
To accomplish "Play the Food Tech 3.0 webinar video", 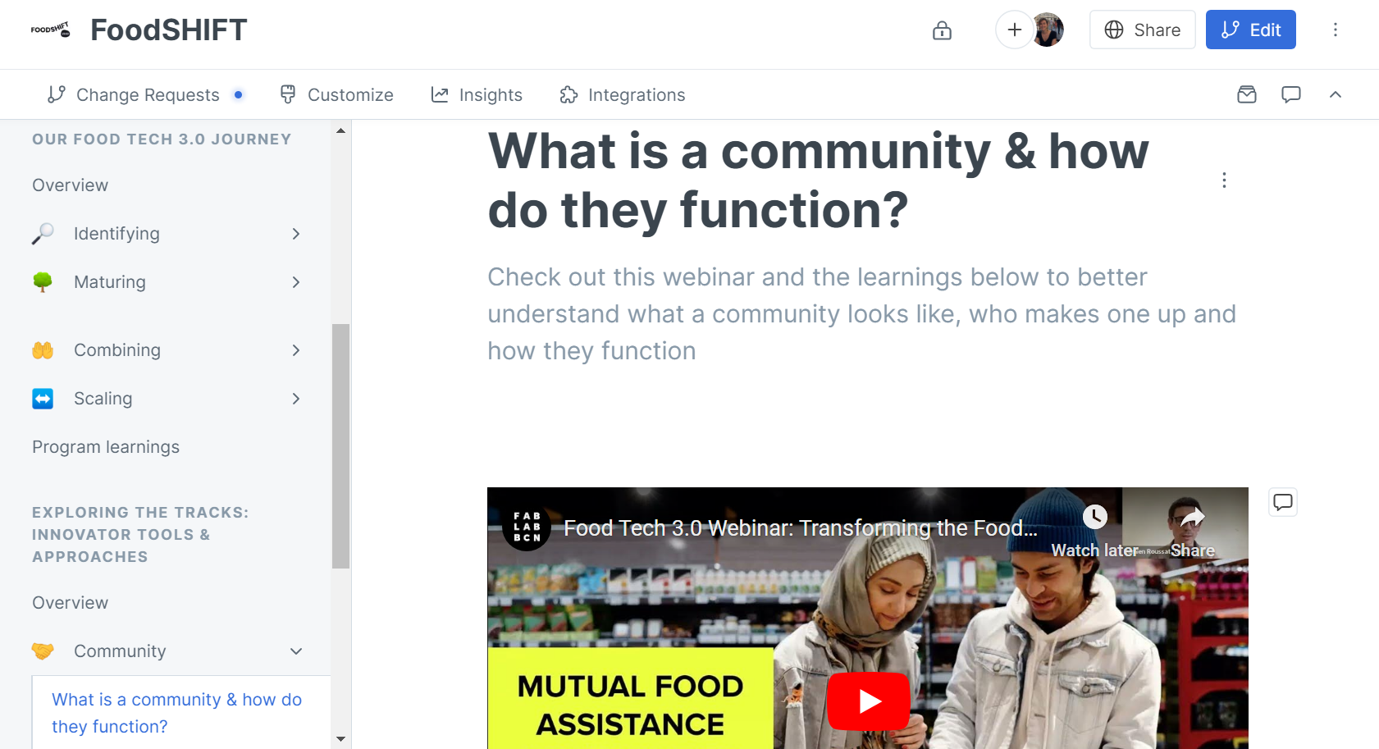I will pos(868,701).
